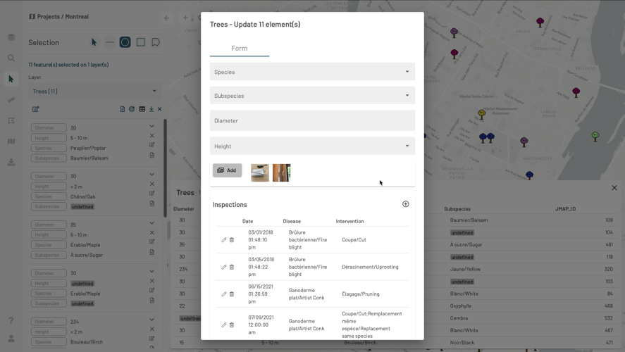This screenshot has width=625, height=352.
Task: Expand the Height dropdown in form
Action: pyautogui.click(x=312, y=146)
